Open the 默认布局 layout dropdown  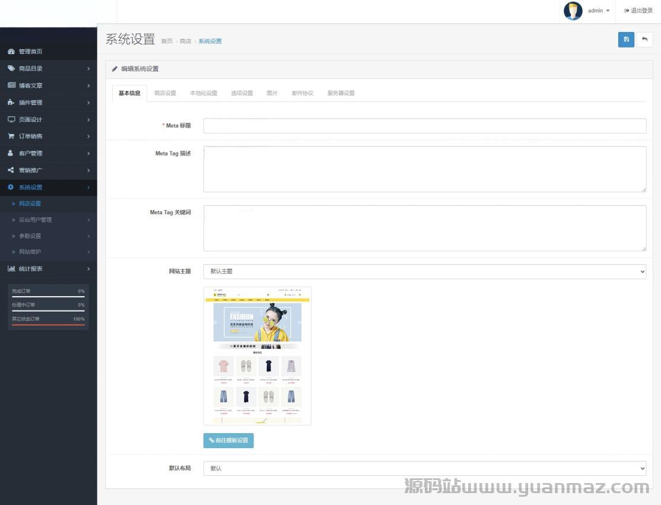click(424, 468)
